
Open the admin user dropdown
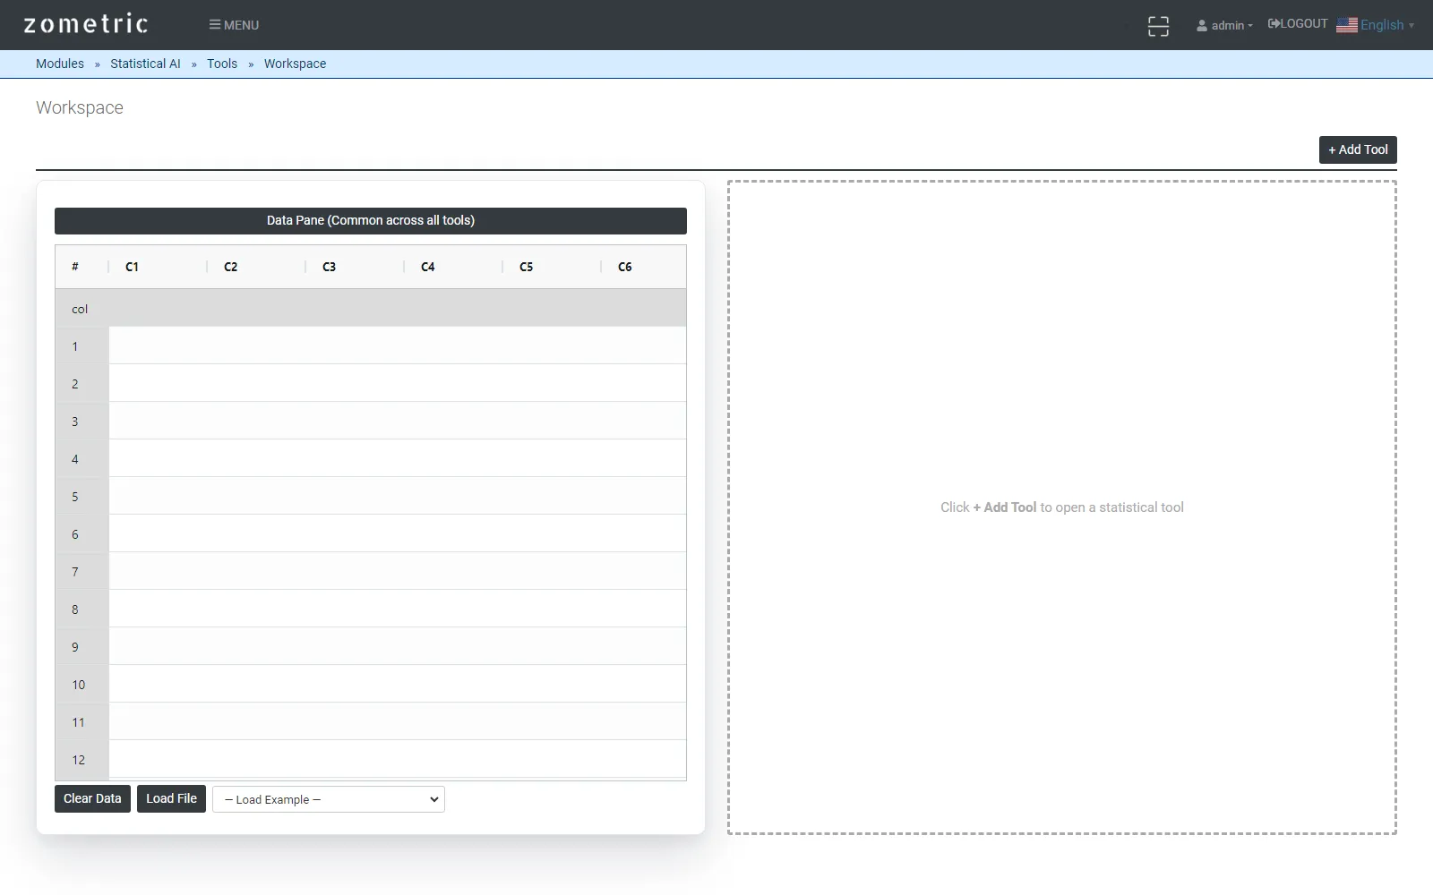point(1224,25)
